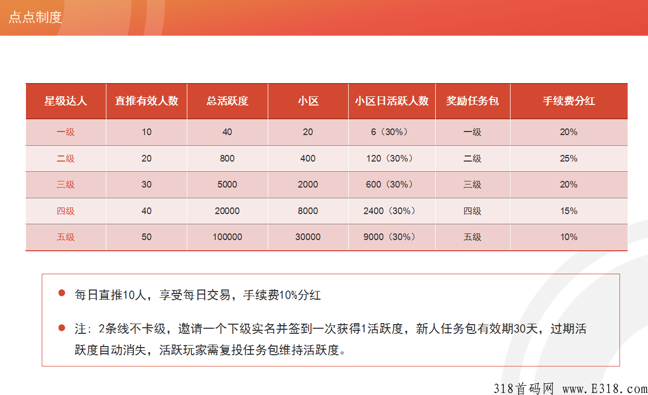Click the red '三级' star level cell
This screenshot has height=395, width=648.
click(66, 185)
